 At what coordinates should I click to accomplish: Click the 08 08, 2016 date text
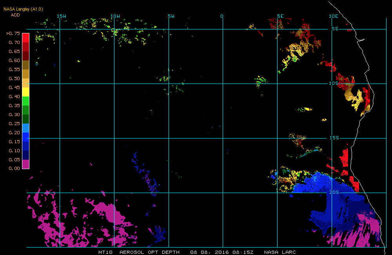(x=209, y=252)
